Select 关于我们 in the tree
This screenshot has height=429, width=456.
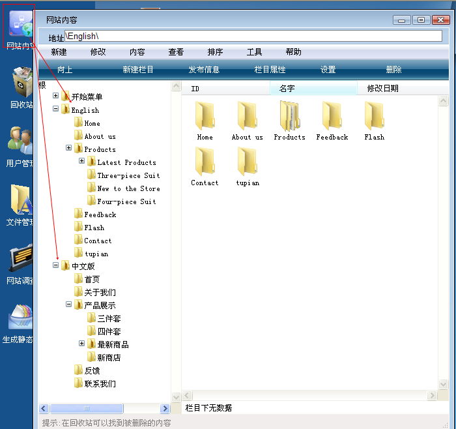(x=100, y=292)
